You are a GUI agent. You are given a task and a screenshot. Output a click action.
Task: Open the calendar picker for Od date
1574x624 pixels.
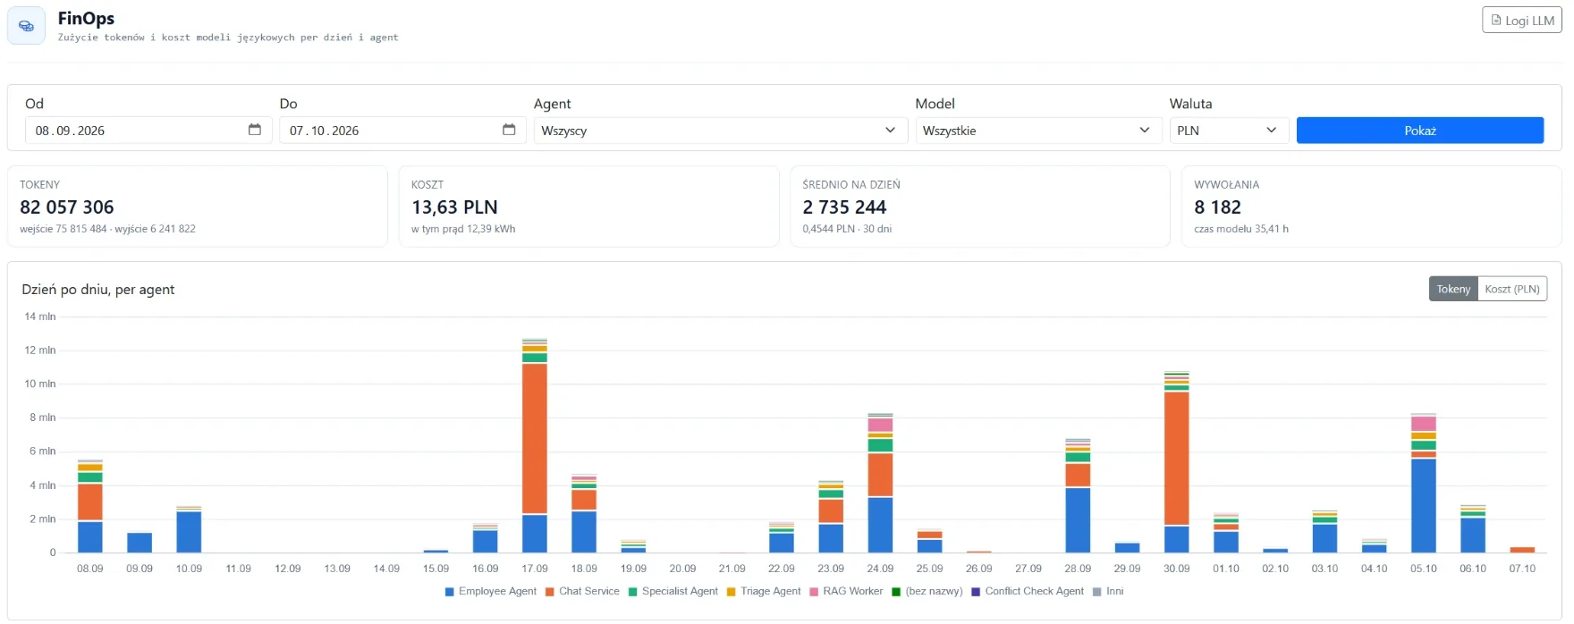[255, 130]
